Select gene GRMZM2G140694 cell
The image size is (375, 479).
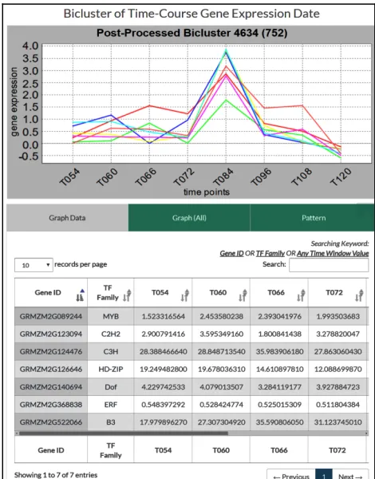click(x=51, y=387)
